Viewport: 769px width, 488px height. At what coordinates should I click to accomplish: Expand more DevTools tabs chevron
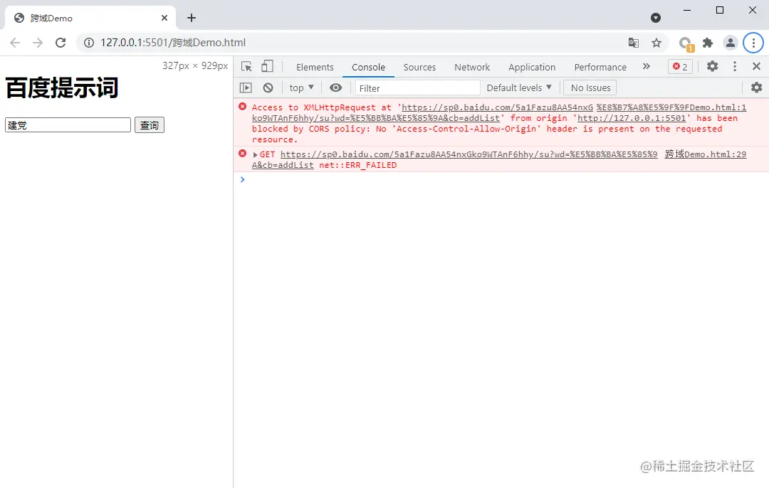tap(647, 66)
